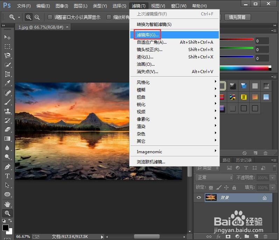279x240 pixels.
Task: Select the Blur tool
Action: click(7, 148)
